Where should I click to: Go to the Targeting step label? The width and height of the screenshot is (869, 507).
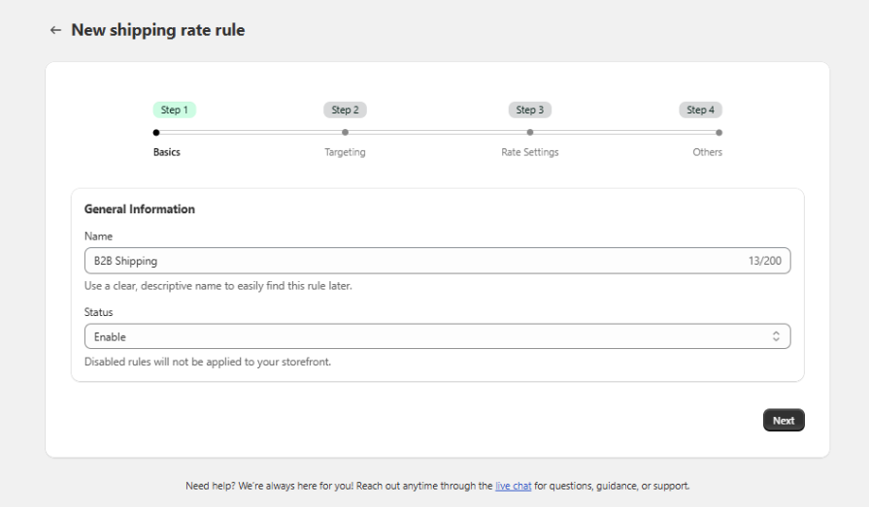tap(345, 152)
